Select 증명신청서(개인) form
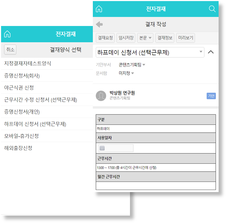Screen dimensions: 227x224 click(47, 112)
